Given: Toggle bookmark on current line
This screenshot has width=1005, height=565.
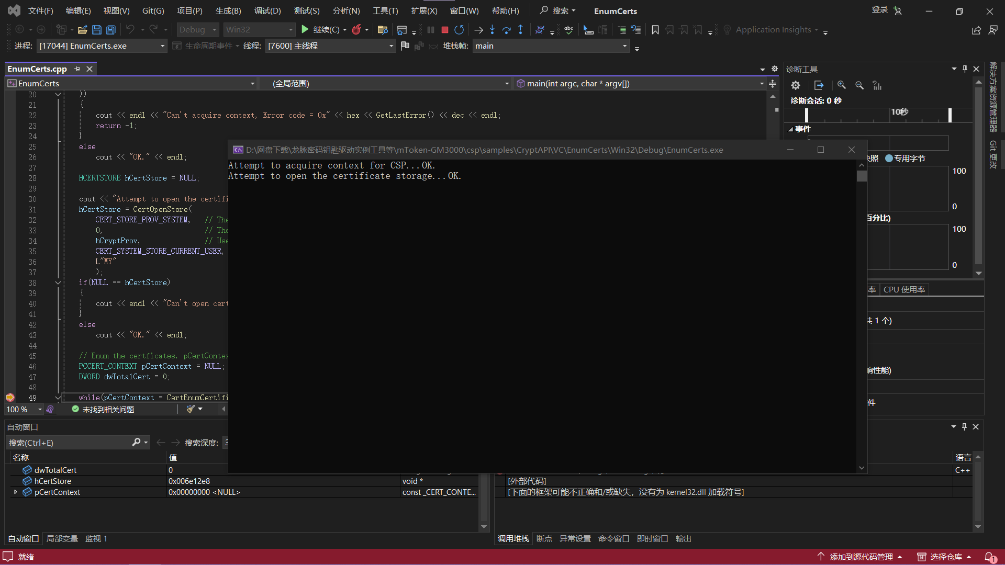Looking at the screenshot, I should coord(655,30).
